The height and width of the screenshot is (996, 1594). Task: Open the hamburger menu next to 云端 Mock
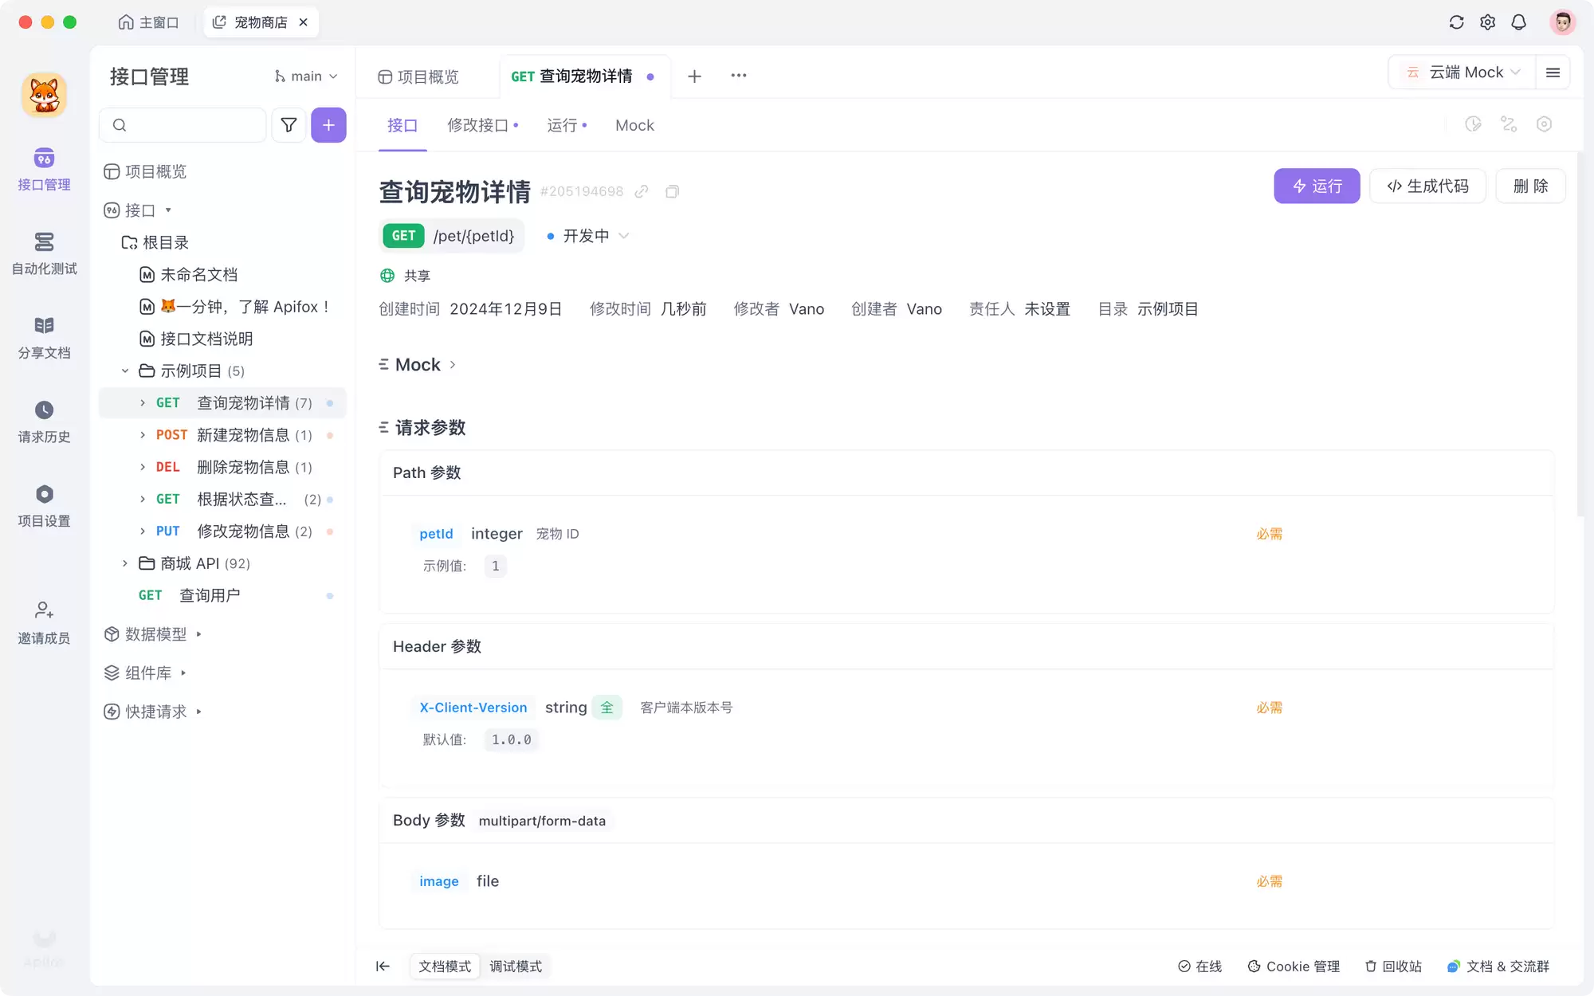(x=1553, y=73)
